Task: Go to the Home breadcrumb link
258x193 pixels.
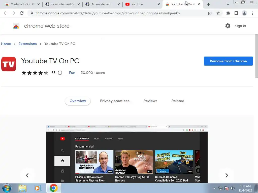Action: (x=6, y=44)
